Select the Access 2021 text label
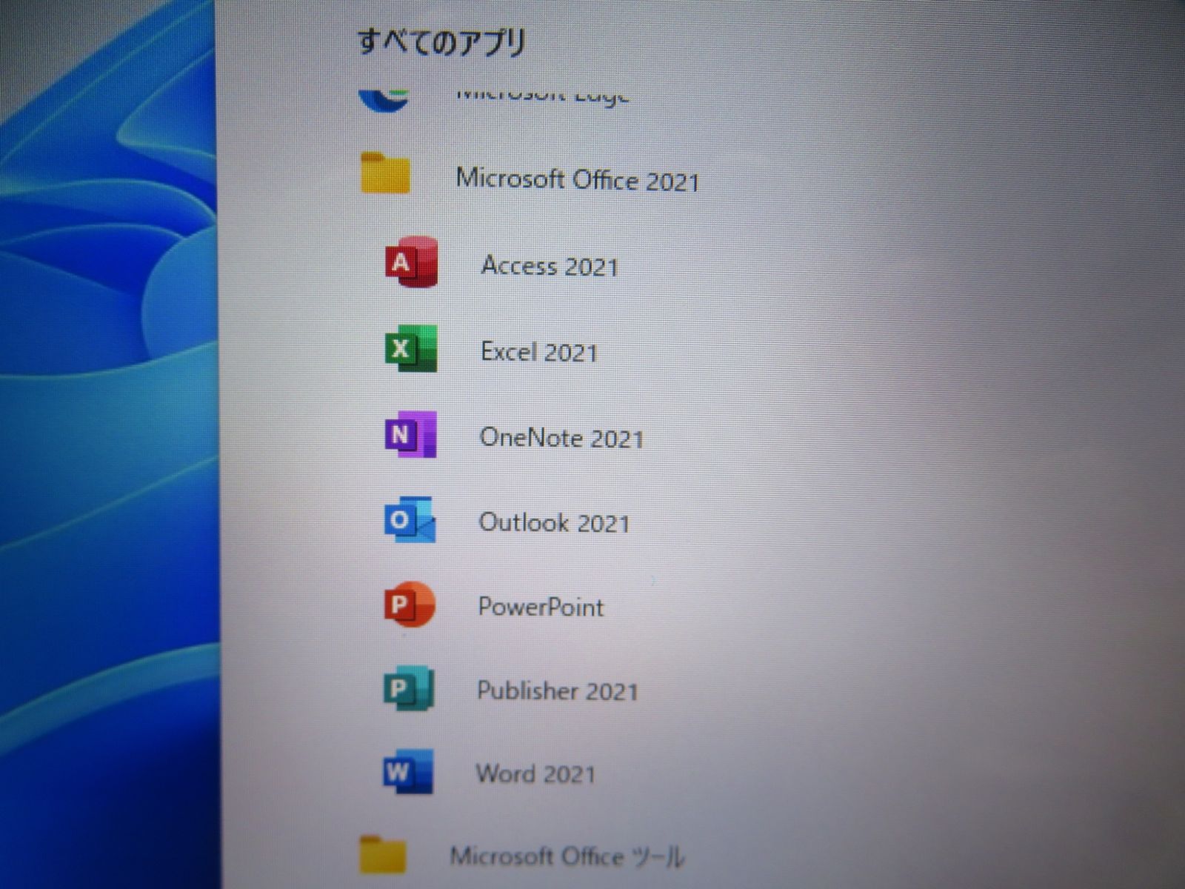 550,266
